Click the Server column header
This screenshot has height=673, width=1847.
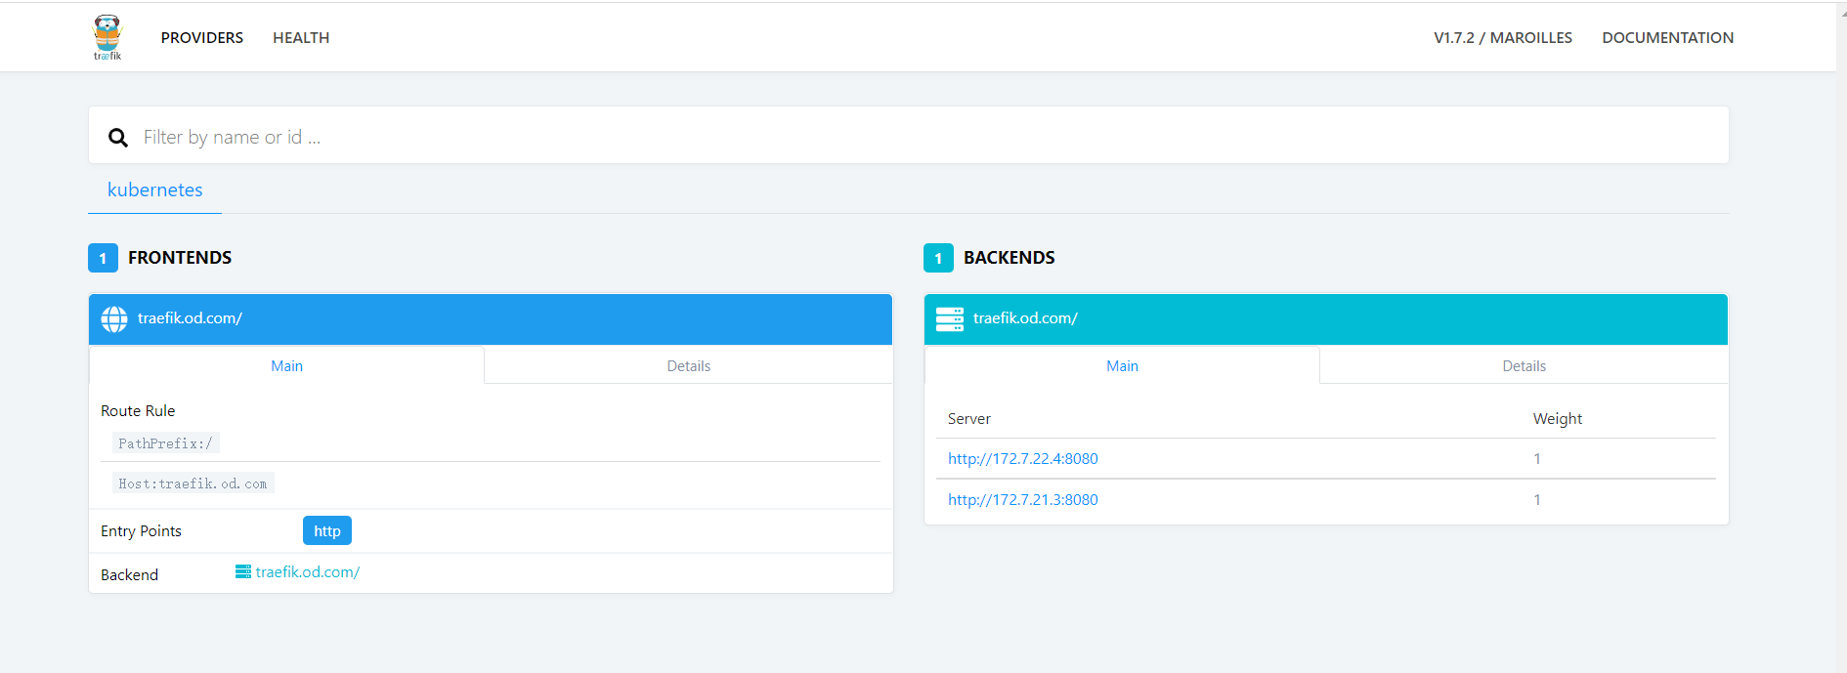pyautogui.click(x=969, y=419)
